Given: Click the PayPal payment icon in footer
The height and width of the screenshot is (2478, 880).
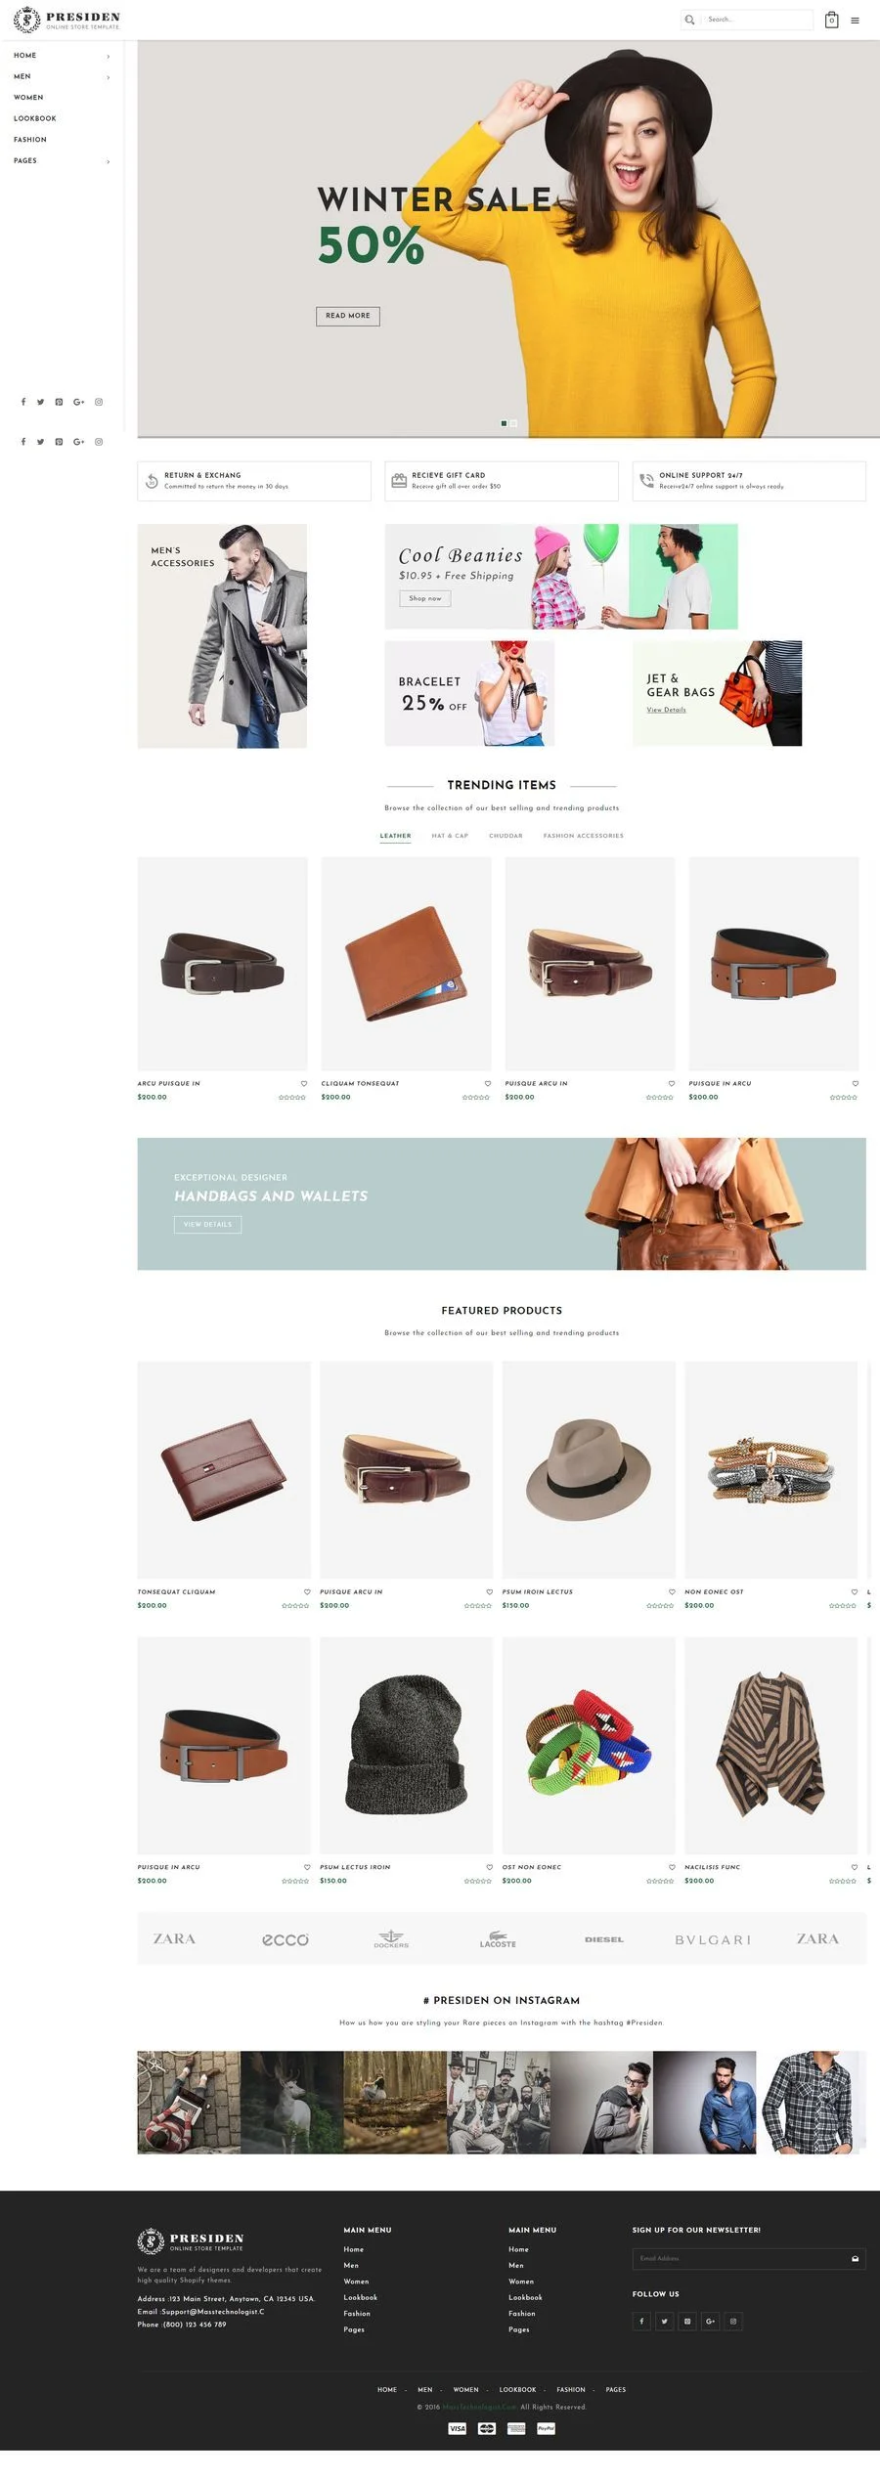Looking at the screenshot, I should point(546,2428).
